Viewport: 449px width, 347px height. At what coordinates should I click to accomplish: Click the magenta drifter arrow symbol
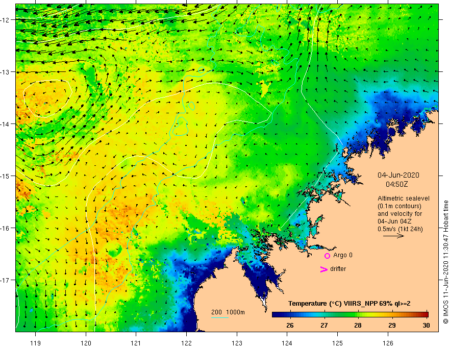tap(323, 269)
